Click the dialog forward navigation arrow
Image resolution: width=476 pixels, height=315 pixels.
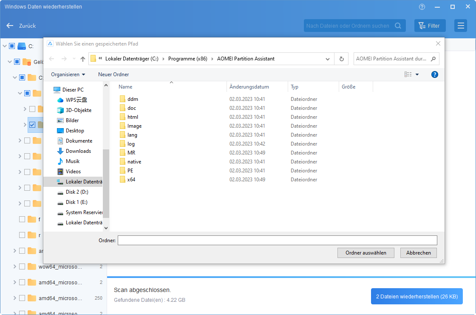click(64, 59)
